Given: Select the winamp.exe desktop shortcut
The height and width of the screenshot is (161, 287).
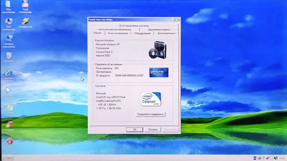Looking at the screenshot, I should [x=25, y=23].
